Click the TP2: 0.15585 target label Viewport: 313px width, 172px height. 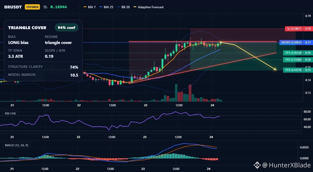(x=293, y=60)
